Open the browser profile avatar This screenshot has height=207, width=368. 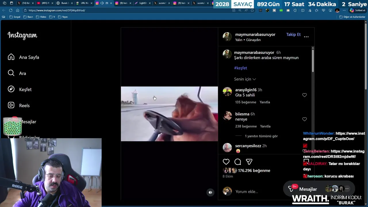pos(337,10)
